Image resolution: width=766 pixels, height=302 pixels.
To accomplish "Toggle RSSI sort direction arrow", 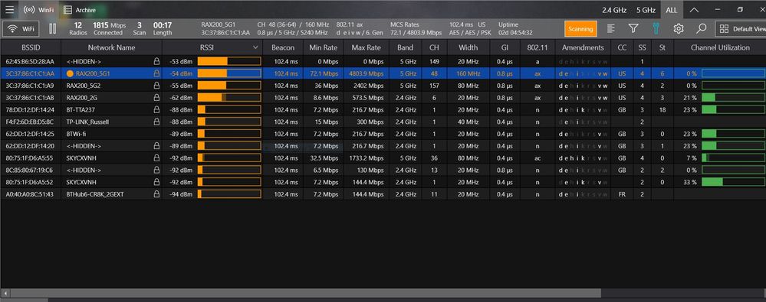I will pyautogui.click(x=255, y=47).
